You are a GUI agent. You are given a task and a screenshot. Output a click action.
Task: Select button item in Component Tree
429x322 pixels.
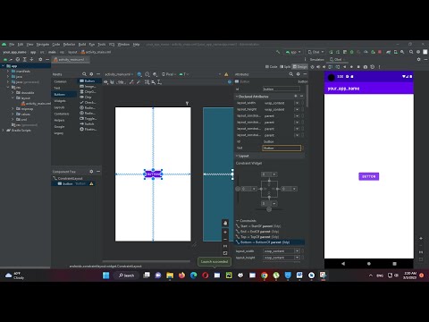pos(74,183)
